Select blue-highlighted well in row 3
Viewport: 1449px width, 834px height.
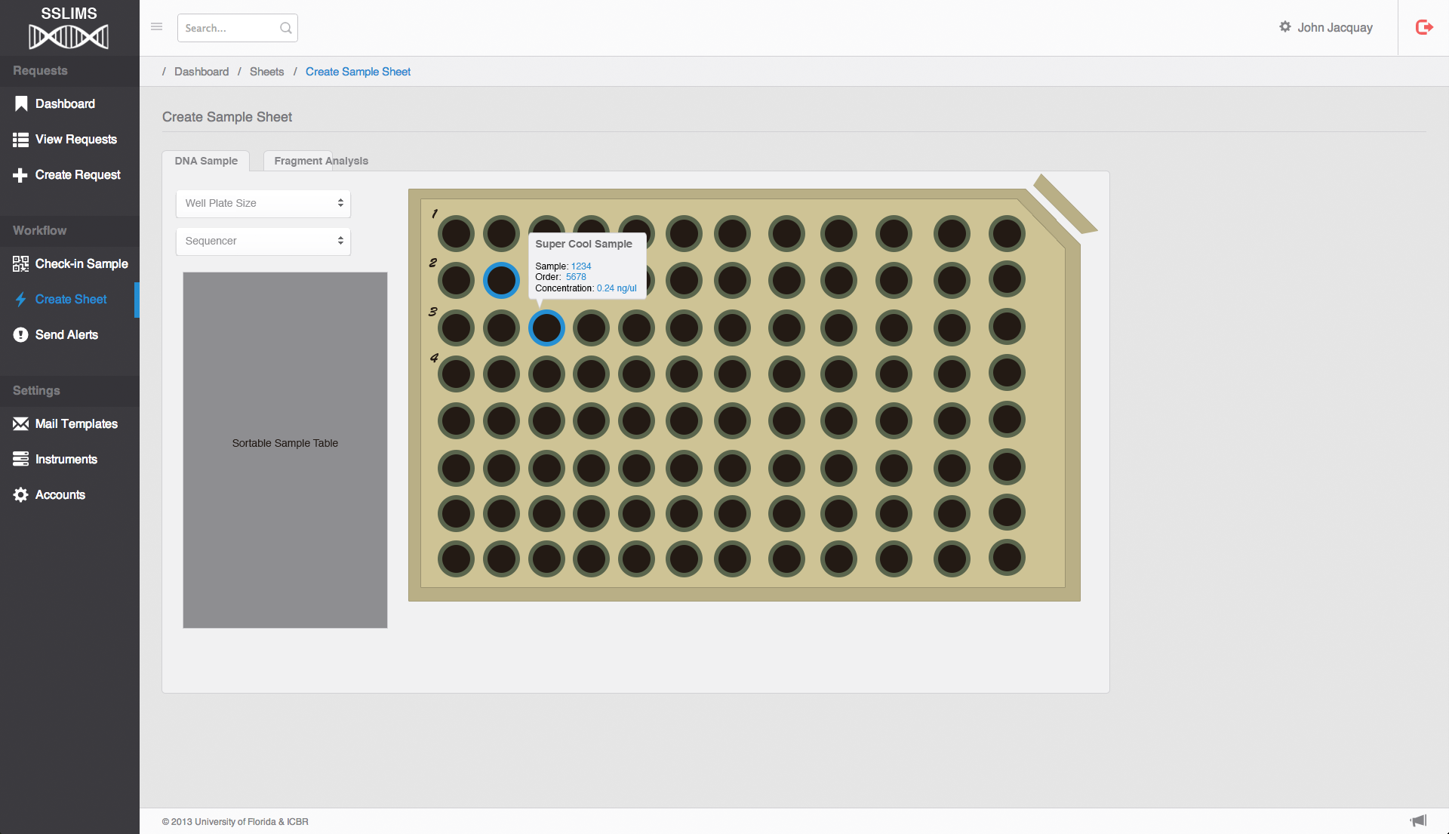pyautogui.click(x=546, y=328)
